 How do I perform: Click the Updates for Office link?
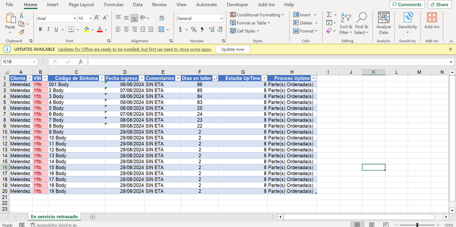coord(135,49)
